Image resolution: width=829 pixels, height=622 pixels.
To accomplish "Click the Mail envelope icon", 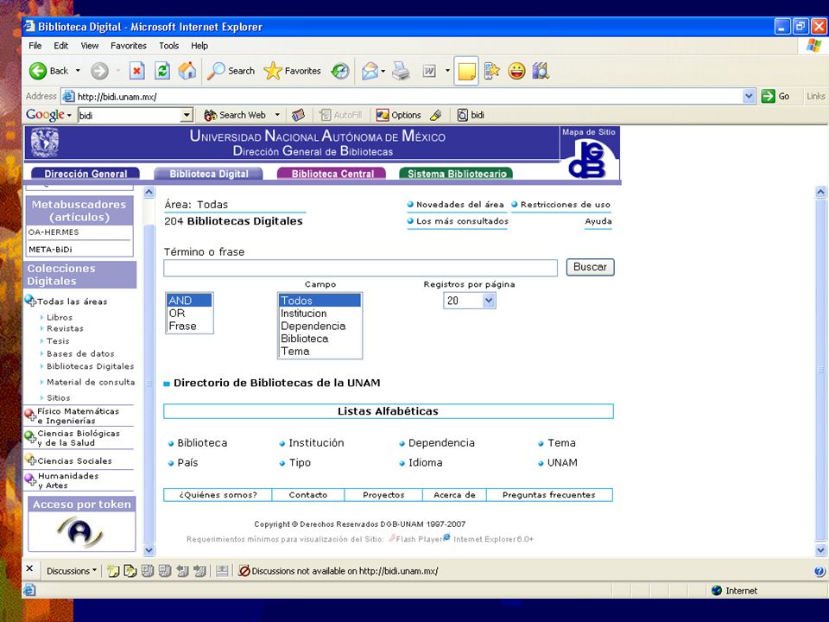I will pos(370,71).
